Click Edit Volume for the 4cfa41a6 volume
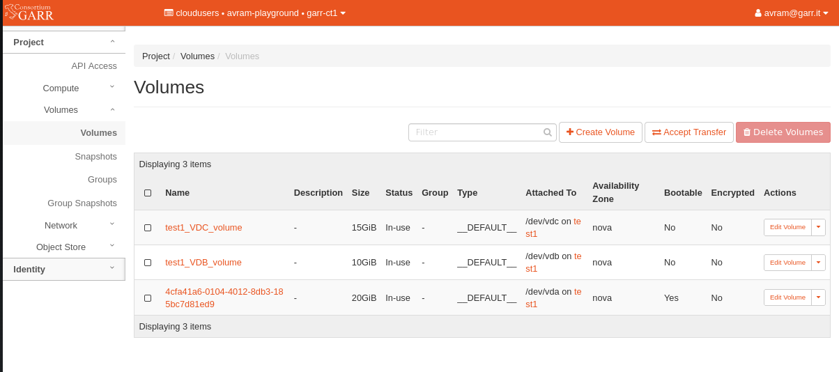839x372 pixels. pyautogui.click(x=787, y=297)
